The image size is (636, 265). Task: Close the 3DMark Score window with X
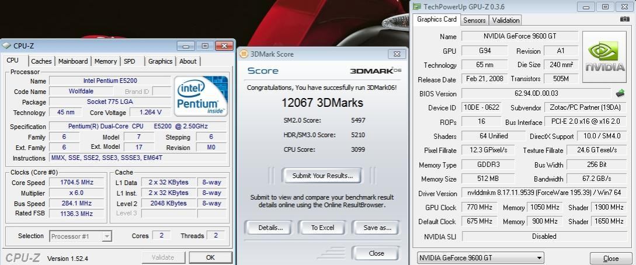click(396, 54)
